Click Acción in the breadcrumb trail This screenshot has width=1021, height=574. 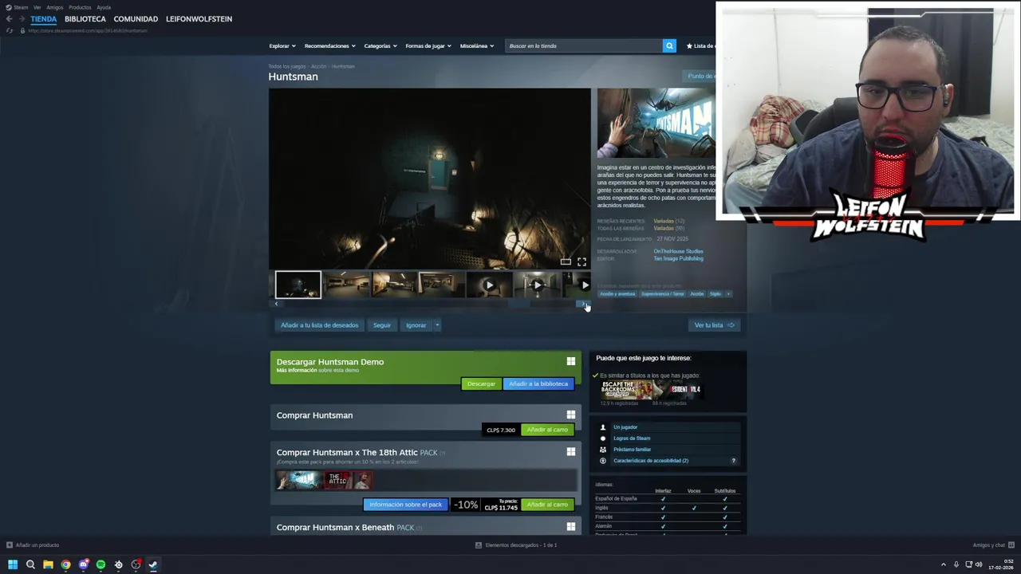[x=318, y=66]
